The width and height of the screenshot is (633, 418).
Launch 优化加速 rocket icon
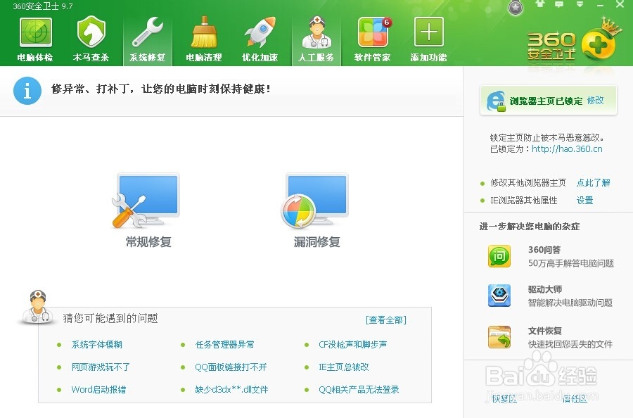260,35
